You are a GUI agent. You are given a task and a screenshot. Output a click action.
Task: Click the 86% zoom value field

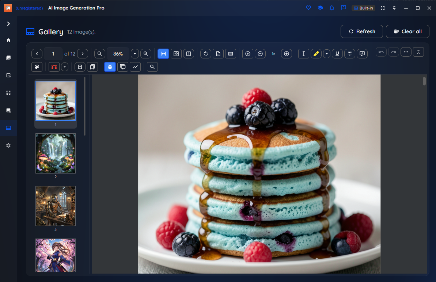pyautogui.click(x=118, y=54)
